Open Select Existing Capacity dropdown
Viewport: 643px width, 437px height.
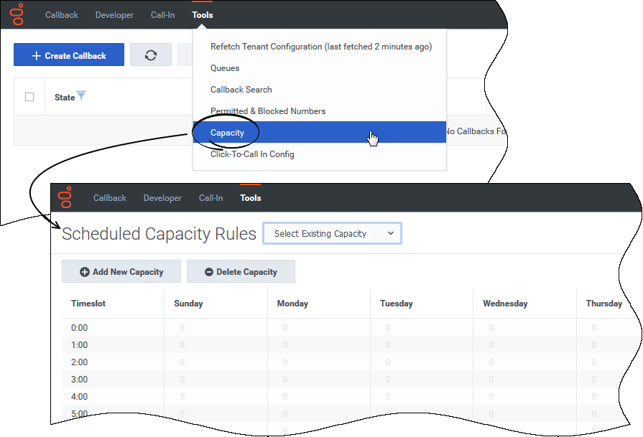(333, 233)
